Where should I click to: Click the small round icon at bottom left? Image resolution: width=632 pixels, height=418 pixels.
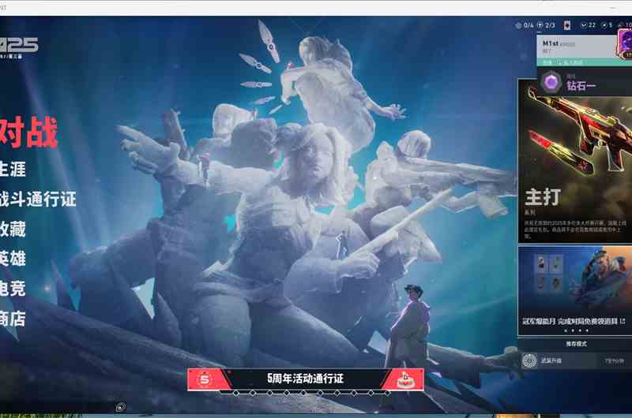pos(121,407)
